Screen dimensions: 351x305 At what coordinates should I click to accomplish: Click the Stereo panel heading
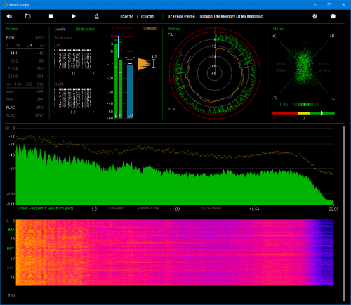pos(279,29)
